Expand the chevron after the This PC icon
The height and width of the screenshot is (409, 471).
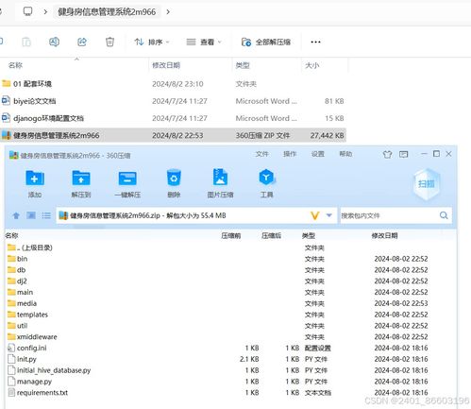point(45,12)
